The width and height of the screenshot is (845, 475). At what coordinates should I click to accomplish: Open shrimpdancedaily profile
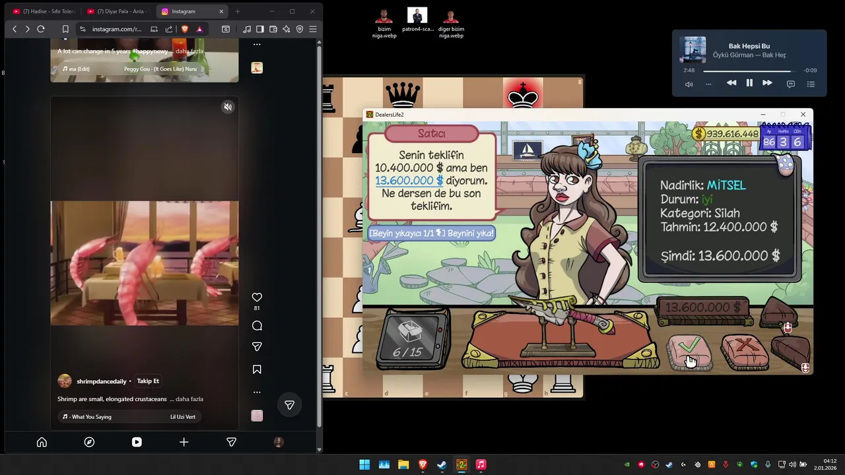101,381
